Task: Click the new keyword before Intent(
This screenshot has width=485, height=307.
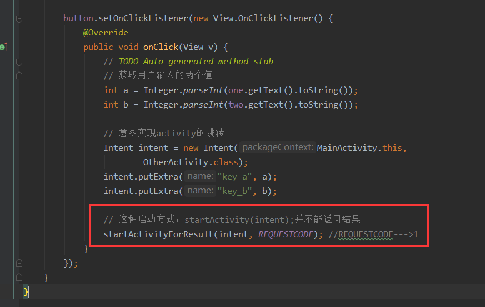Action: 191,148
